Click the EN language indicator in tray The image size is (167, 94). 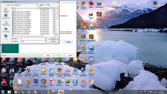click(141, 92)
